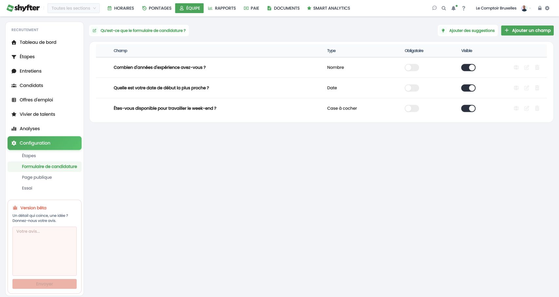The width and height of the screenshot is (559, 297).
Task: Edit the earliest start date field
Action: (527, 88)
